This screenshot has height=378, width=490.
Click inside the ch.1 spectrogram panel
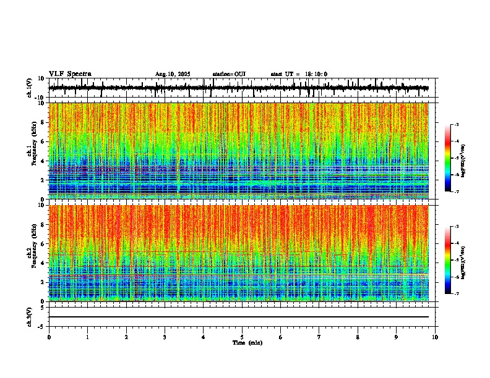coord(239,151)
